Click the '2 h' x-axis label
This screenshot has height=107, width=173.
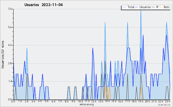(27, 101)
